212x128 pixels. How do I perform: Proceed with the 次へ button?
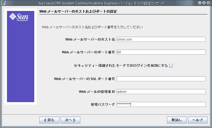coord(70,120)
